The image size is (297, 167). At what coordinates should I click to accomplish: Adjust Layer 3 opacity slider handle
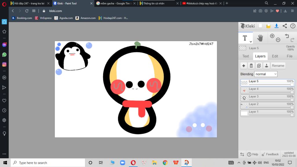[292, 100]
